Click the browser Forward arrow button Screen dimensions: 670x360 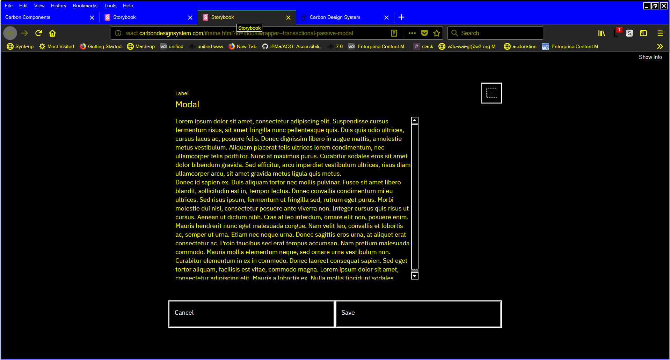pos(24,33)
